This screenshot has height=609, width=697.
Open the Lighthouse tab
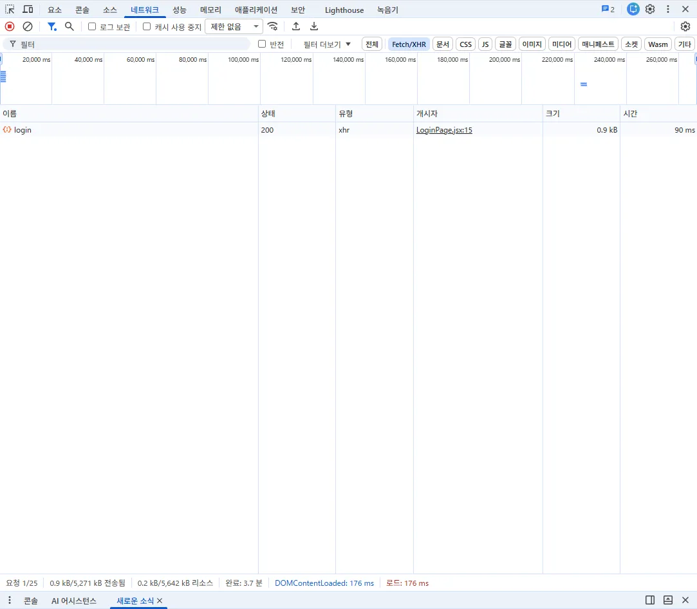[344, 10]
